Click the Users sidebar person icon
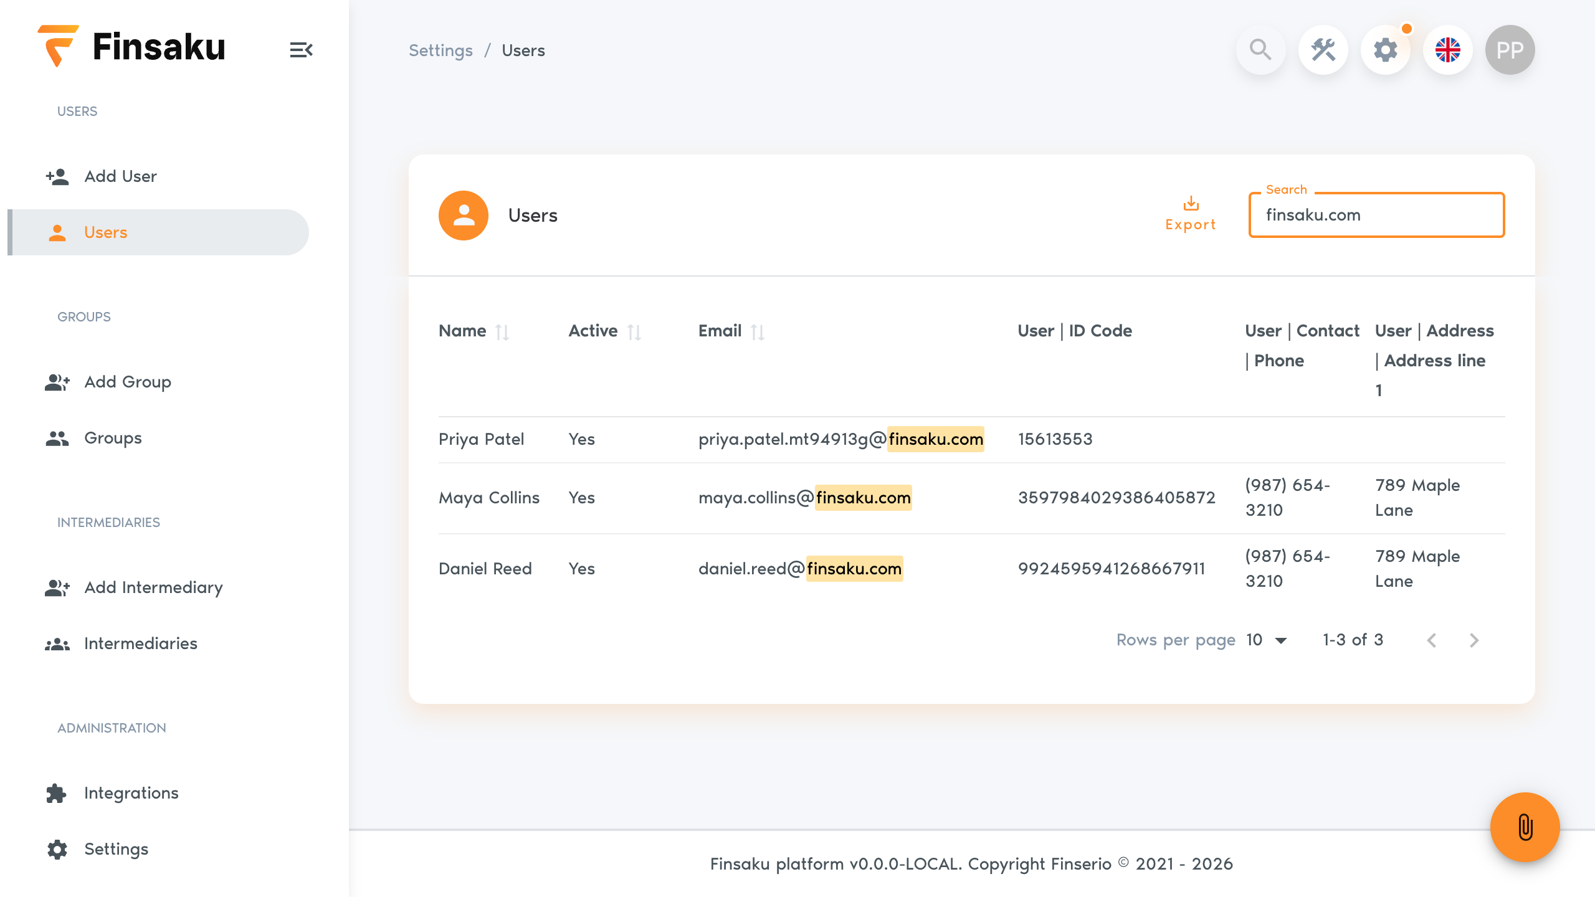 click(x=57, y=232)
